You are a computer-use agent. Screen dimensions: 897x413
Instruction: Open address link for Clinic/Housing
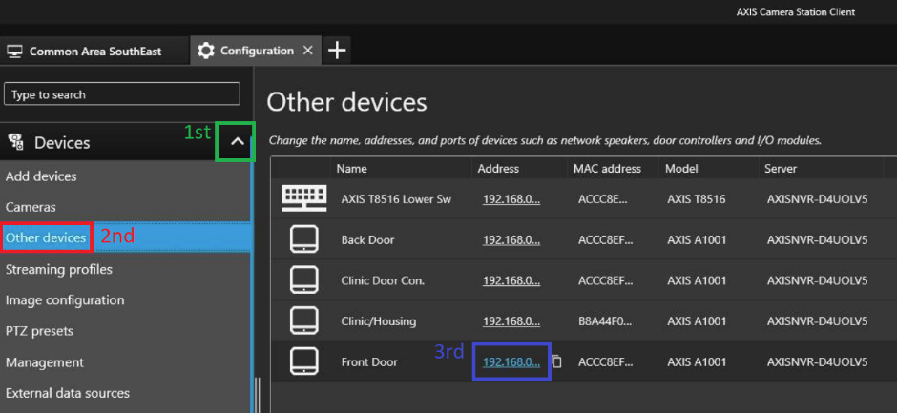[x=511, y=320]
